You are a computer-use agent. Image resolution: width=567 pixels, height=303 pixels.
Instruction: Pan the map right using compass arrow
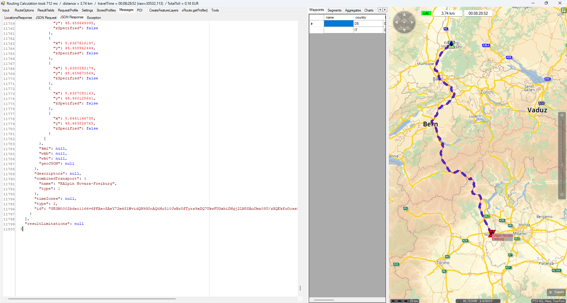[412, 22]
